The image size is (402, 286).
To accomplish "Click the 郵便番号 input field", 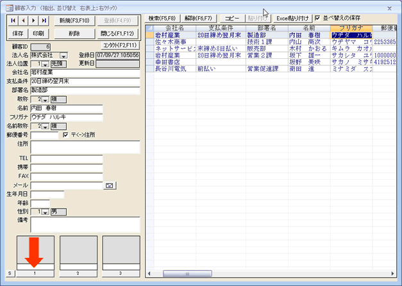I will pos(45,136).
